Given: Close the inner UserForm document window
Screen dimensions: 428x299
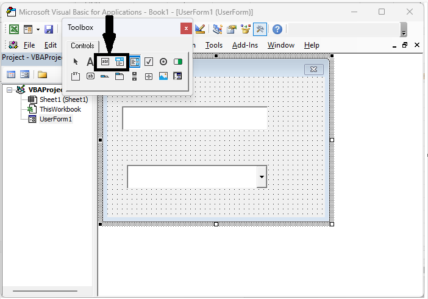Looking at the screenshot, I should (417, 45).
